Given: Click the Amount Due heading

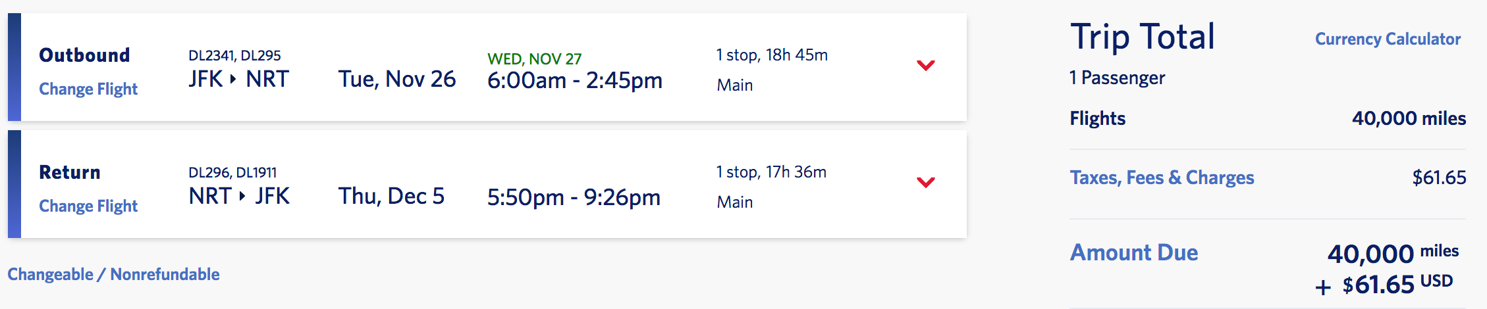Looking at the screenshot, I should coord(1133,252).
